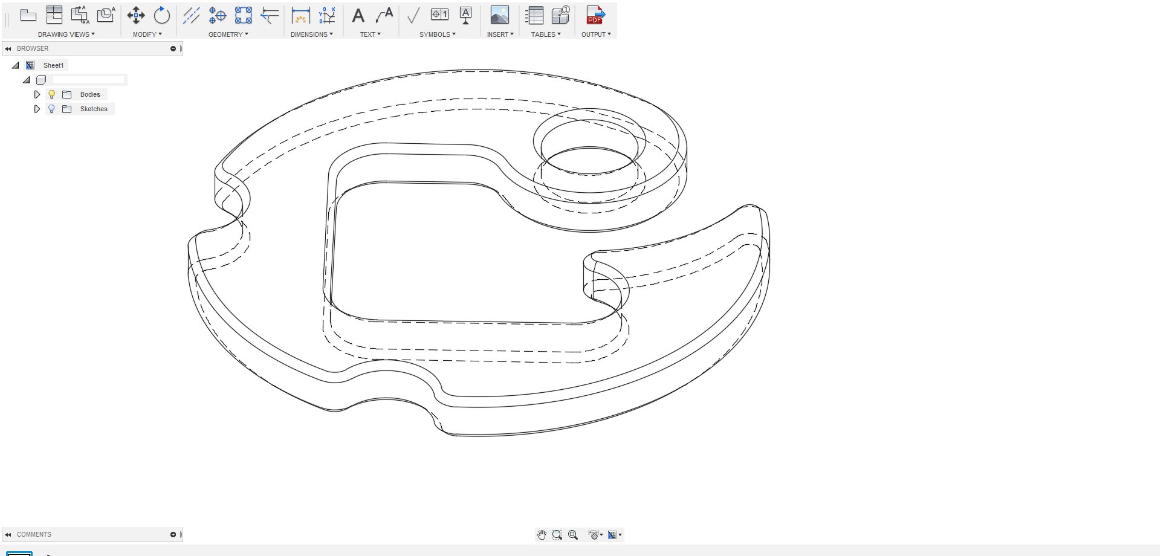Insert an image into the drawing
This screenshot has height=556, width=1175.
coord(500,15)
